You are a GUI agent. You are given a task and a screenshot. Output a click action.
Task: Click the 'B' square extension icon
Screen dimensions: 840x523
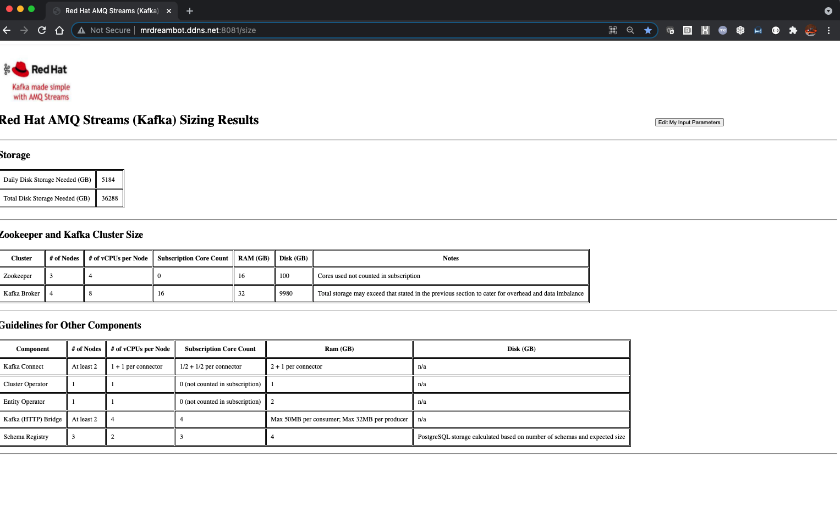coord(688,30)
